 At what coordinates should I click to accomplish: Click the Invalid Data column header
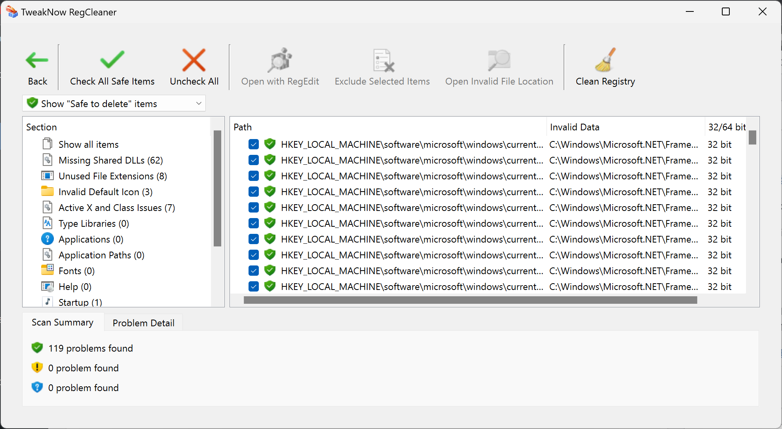tap(626, 127)
